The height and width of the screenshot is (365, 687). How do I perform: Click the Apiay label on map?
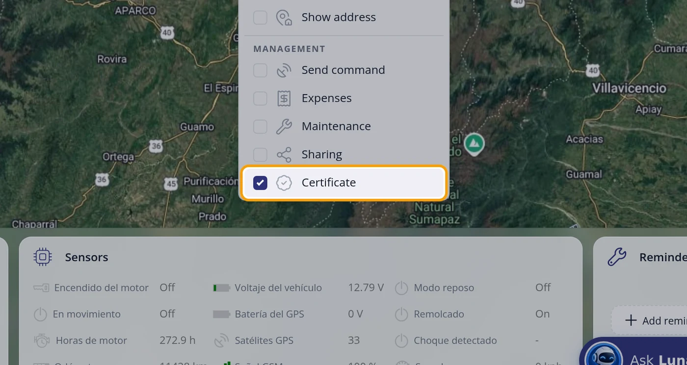click(648, 110)
